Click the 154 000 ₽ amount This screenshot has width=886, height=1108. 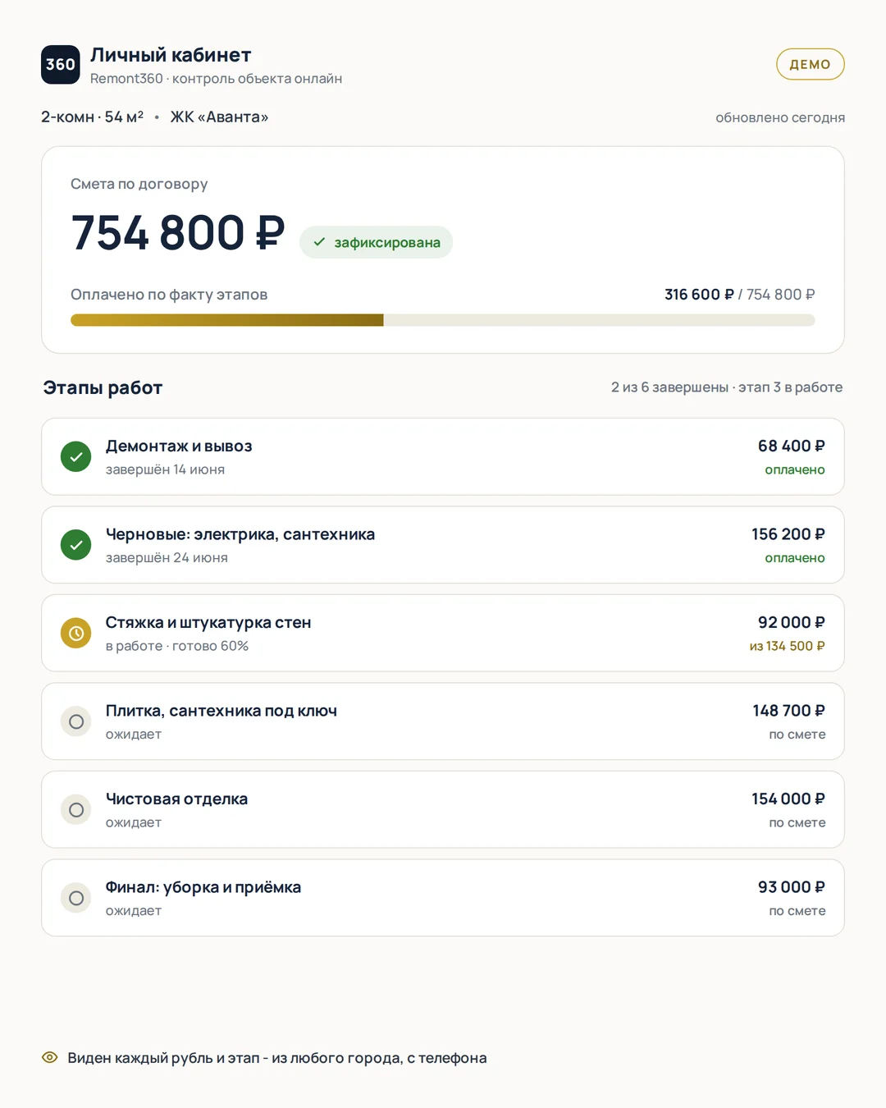pos(788,799)
